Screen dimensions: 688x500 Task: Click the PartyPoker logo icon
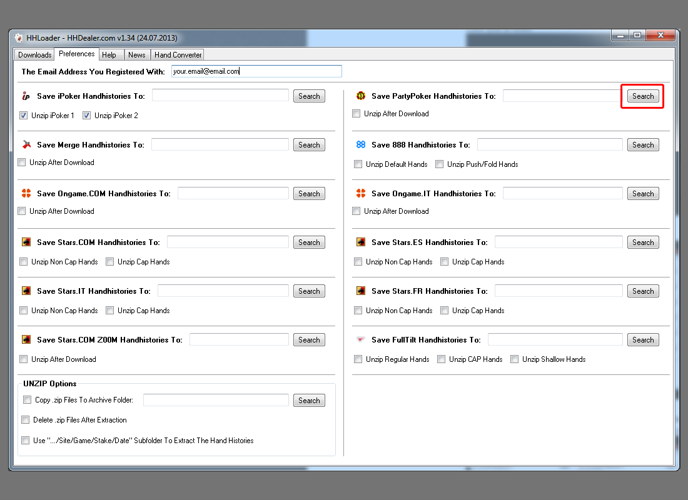point(360,96)
